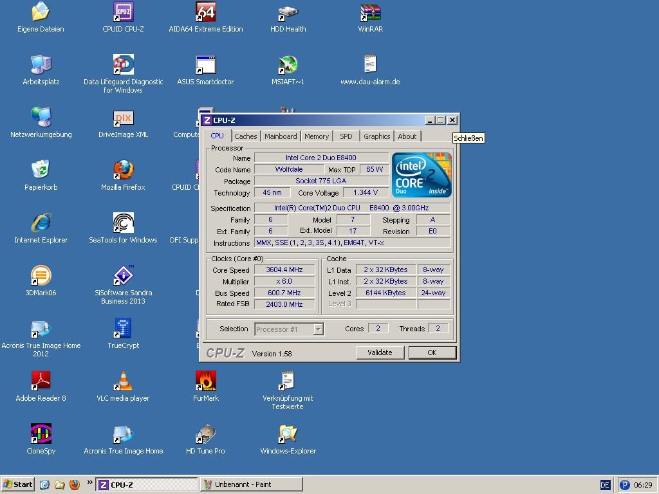This screenshot has width=659, height=494.
Task: Click the CPU-Z taskbar button
Action: pyautogui.click(x=147, y=485)
